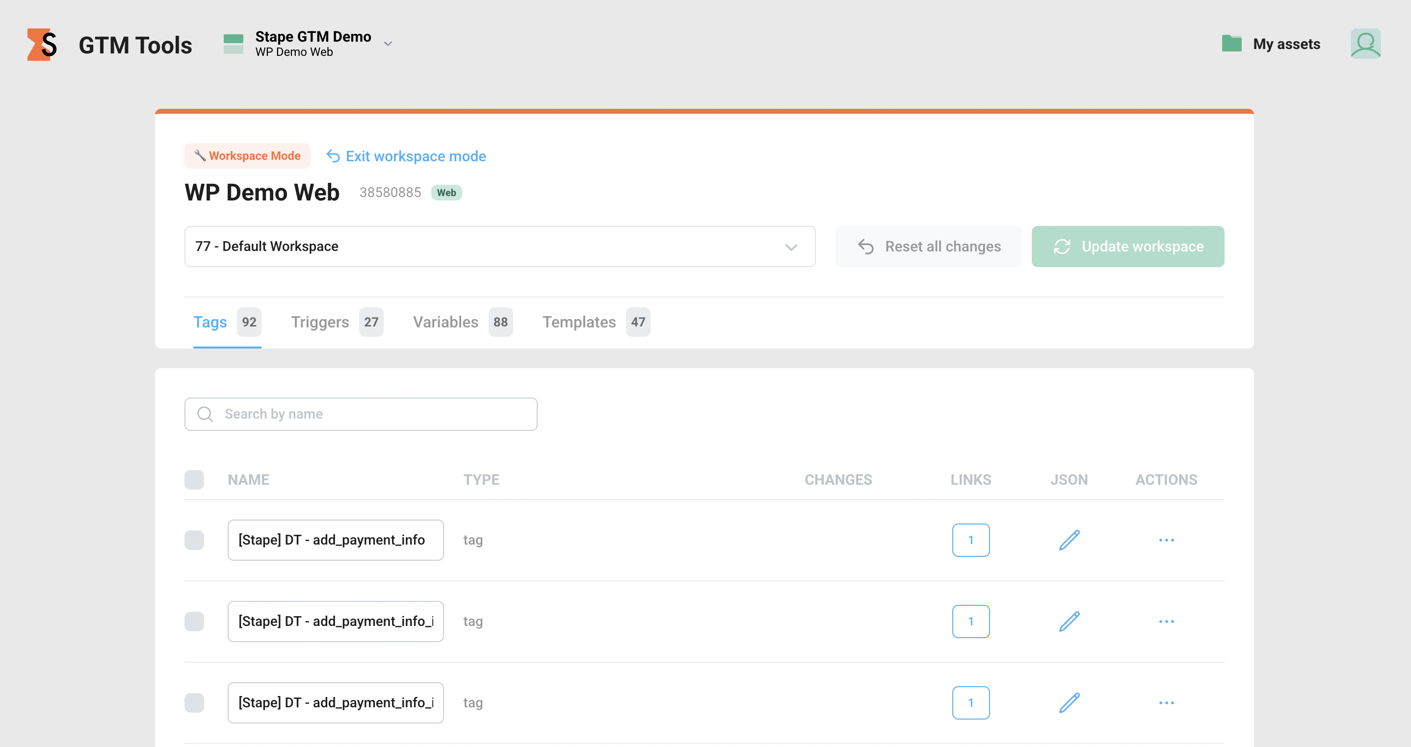Check the box for [Stape] DT - add_payment_info
Screen dimensions: 1411x747
194,540
